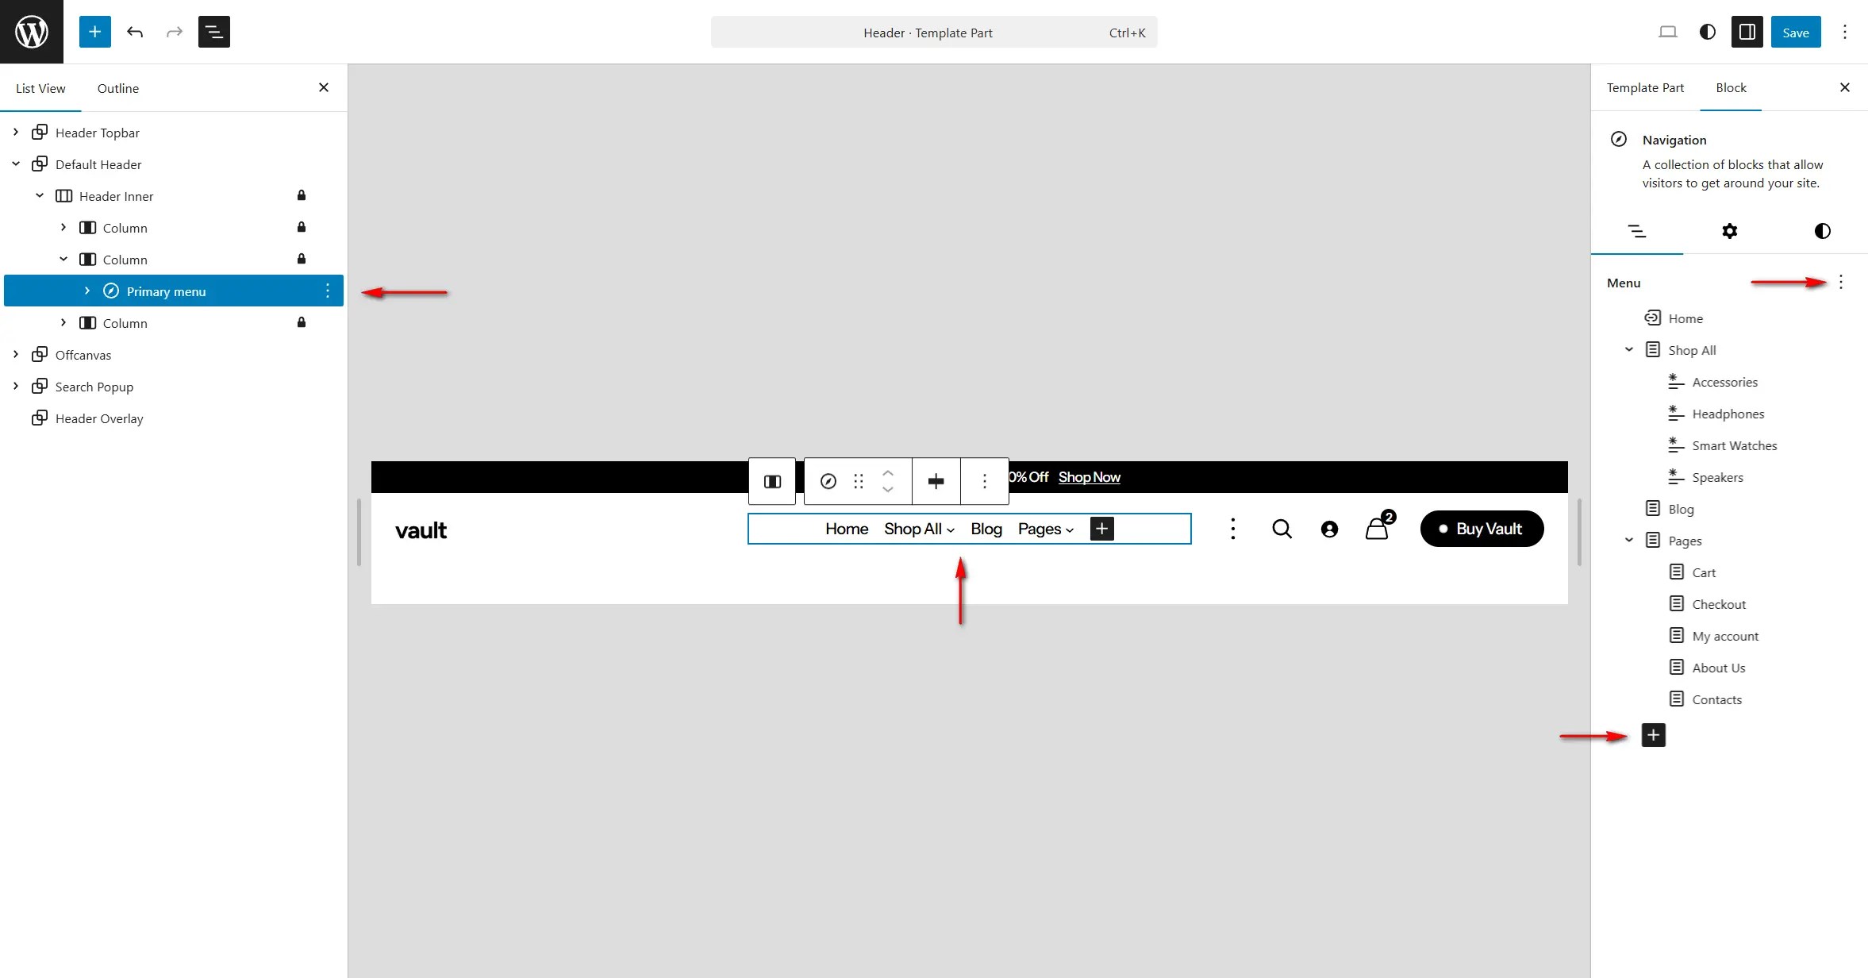This screenshot has width=1868, height=978.
Task: Switch to the navigation Styles tab icon
Action: [1822, 231]
